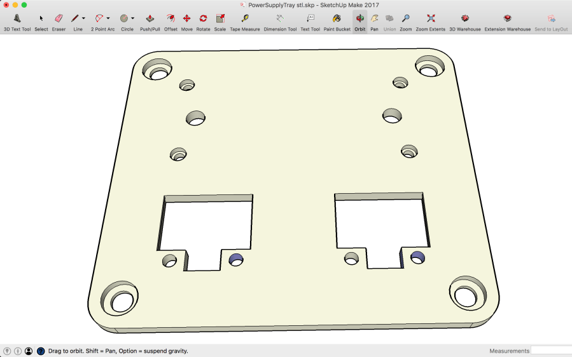Toggle the Orbit tool

click(x=359, y=19)
